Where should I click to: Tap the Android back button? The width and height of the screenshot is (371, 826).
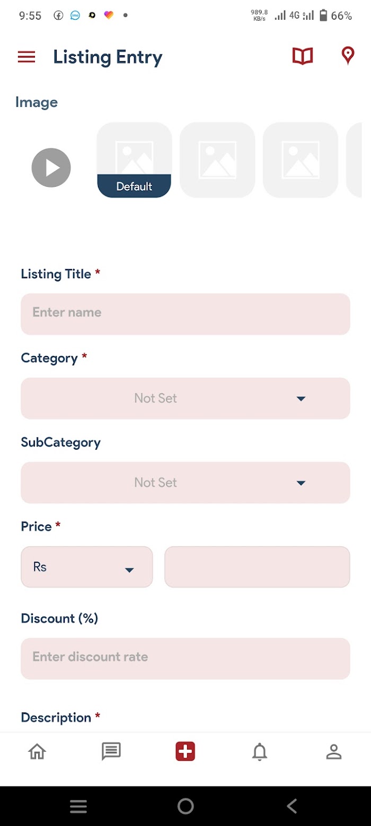pos(292,806)
